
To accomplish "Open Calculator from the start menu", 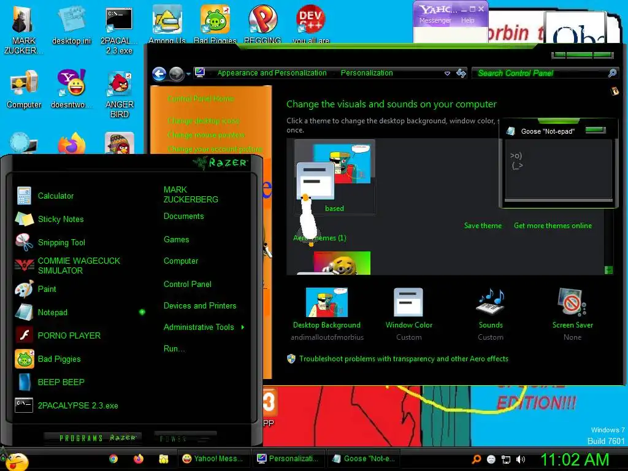I will [56, 196].
